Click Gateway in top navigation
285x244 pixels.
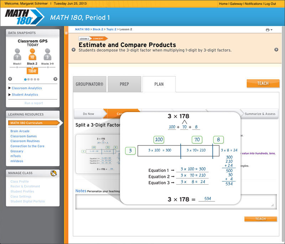236,4
